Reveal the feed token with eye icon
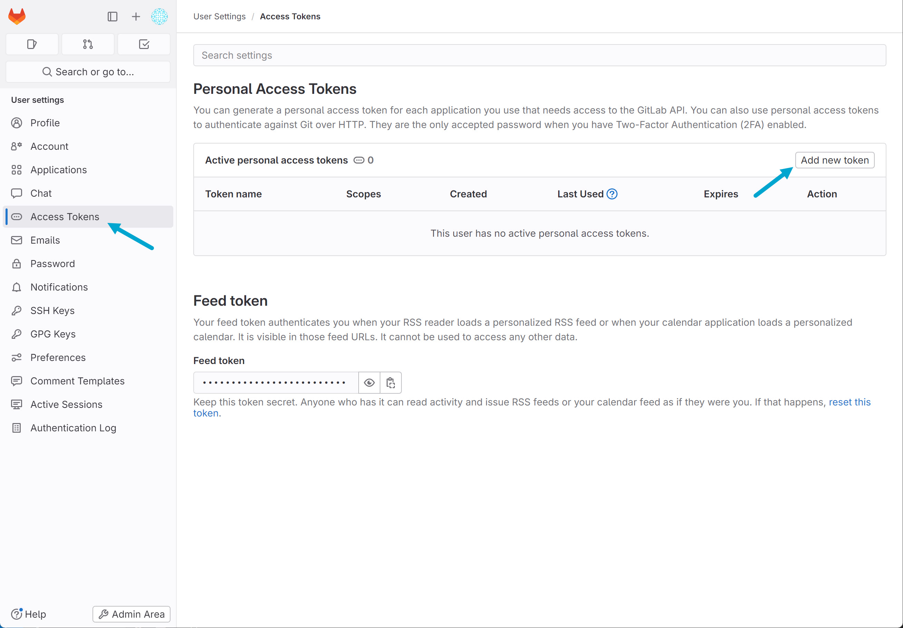903x628 pixels. tap(369, 383)
